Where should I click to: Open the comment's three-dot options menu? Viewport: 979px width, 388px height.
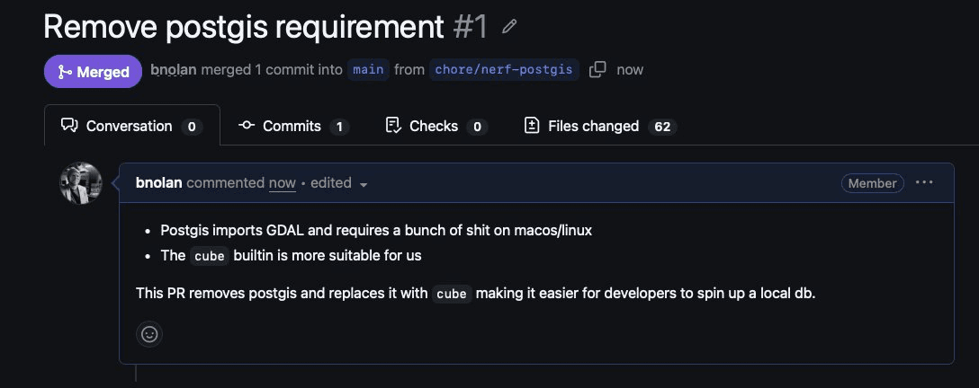click(x=924, y=182)
